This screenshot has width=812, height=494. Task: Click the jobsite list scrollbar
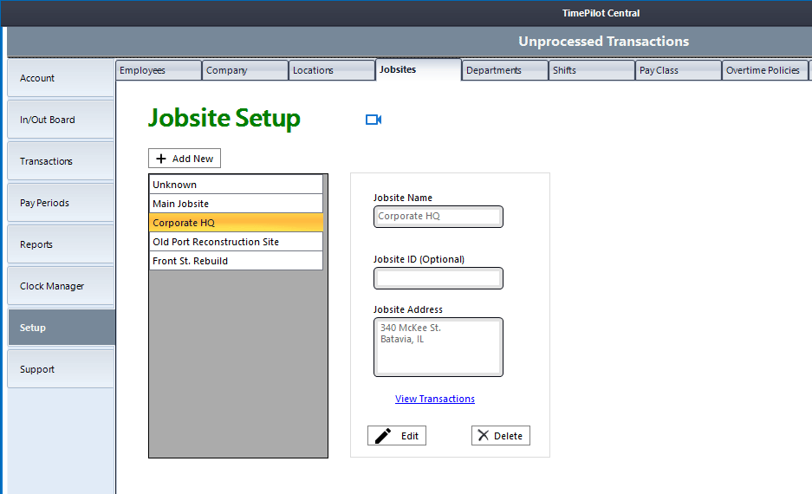coord(326,223)
